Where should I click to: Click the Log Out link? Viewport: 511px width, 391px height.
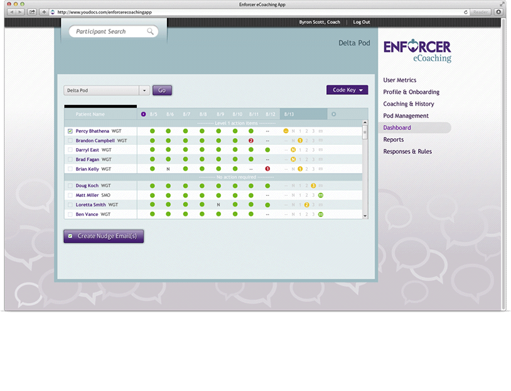[x=362, y=22]
